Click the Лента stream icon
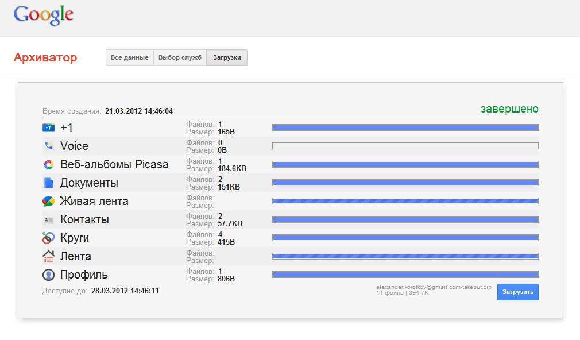Image resolution: width=580 pixels, height=340 pixels. [48, 257]
